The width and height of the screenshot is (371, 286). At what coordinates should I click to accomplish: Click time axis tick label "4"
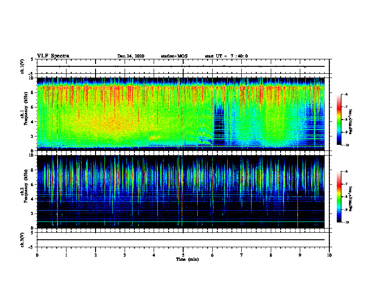(154, 255)
